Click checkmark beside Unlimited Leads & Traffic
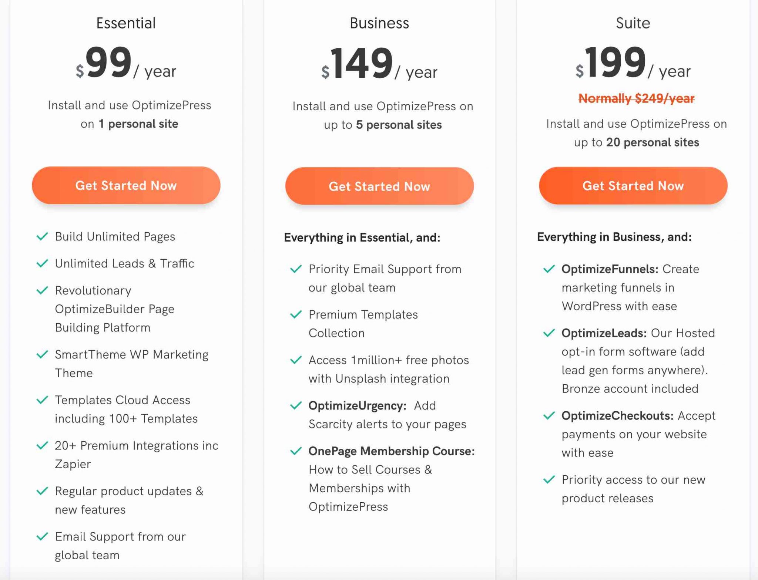The width and height of the screenshot is (758, 580). pyautogui.click(x=42, y=263)
